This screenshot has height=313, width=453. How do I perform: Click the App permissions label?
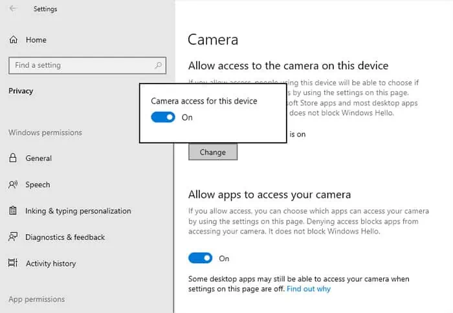point(37,299)
